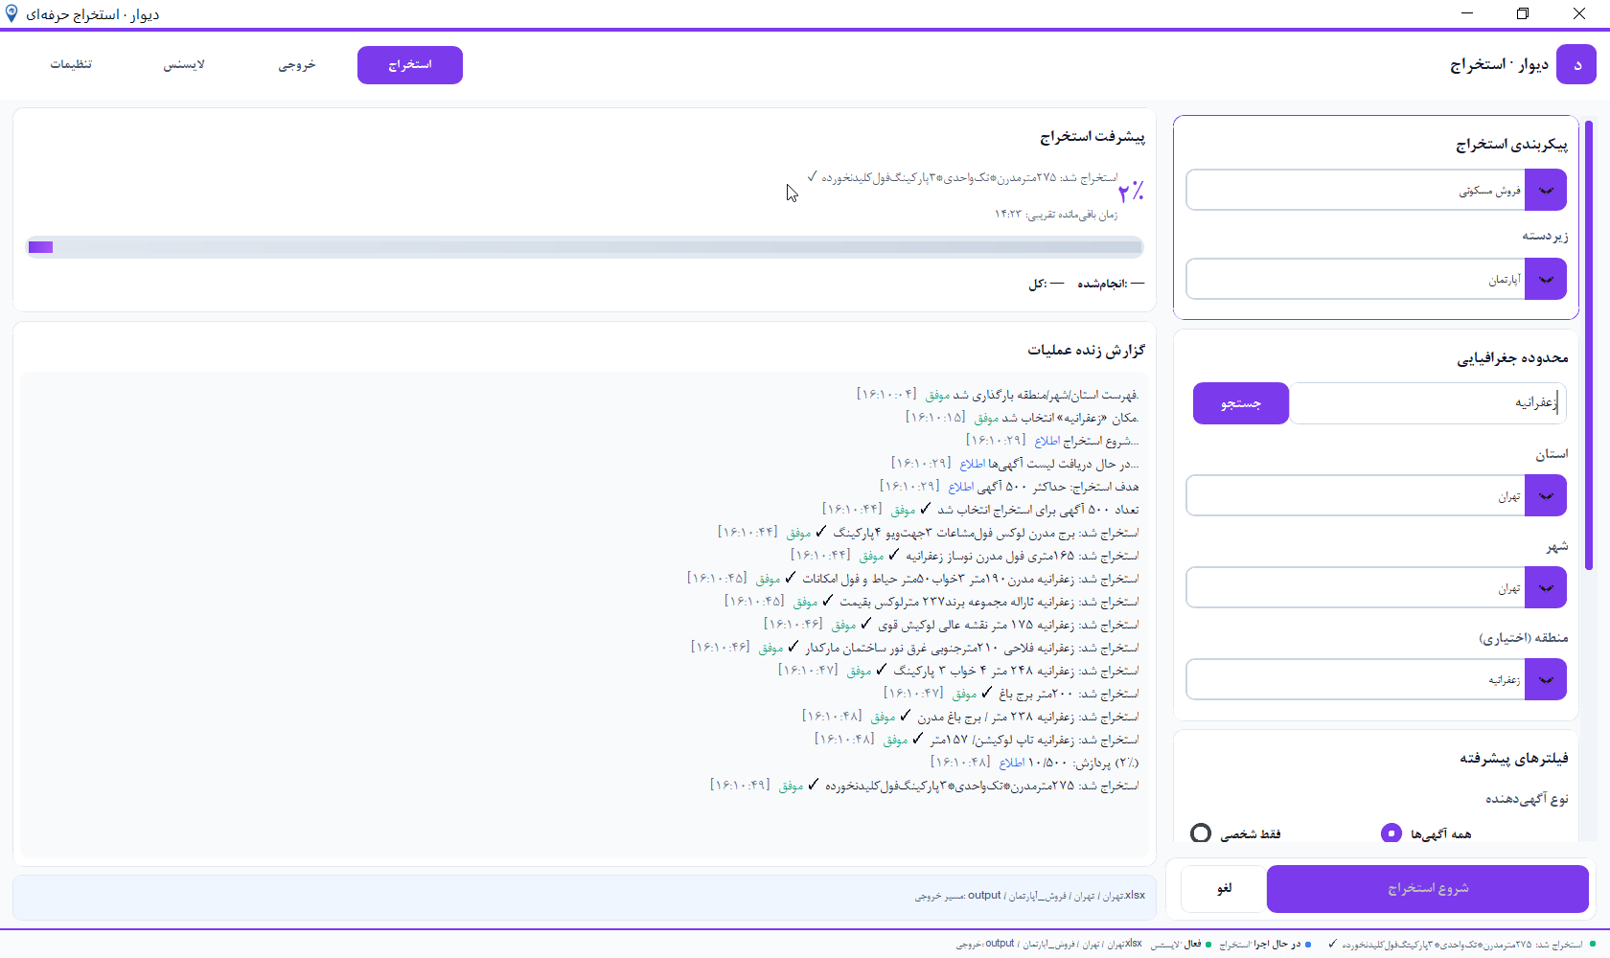Image resolution: width=1610 pixels, height=958 pixels.
Task: Click log row «زعفرانیه مدرن ۱۹۰متر ۳خواب»
Action: (913, 579)
